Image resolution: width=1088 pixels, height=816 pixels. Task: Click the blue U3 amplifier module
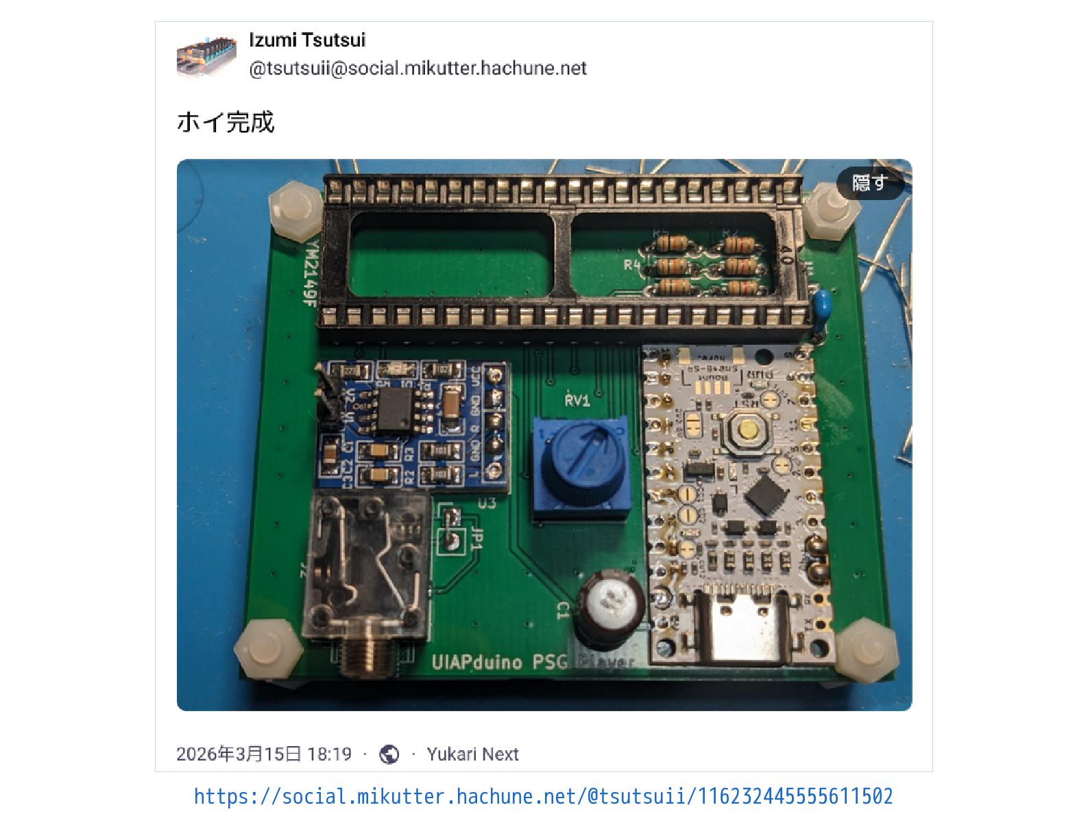pyautogui.click(x=413, y=425)
